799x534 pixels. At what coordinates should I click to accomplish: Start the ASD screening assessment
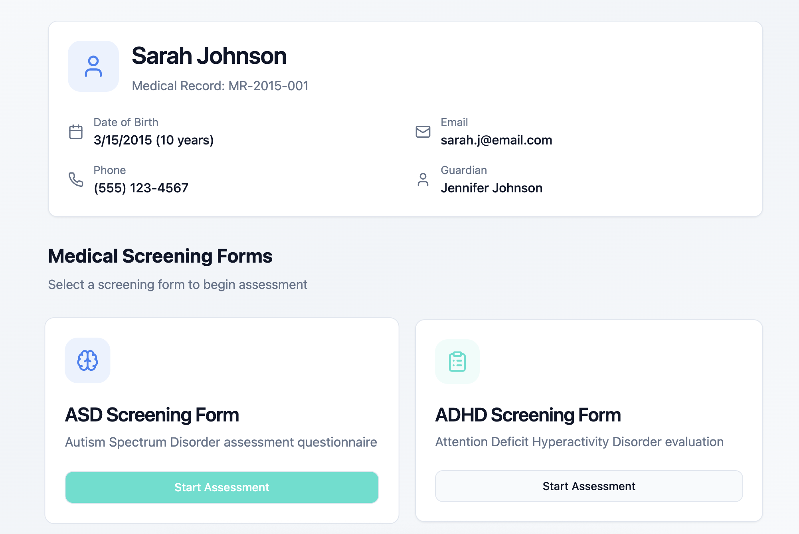click(222, 487)
